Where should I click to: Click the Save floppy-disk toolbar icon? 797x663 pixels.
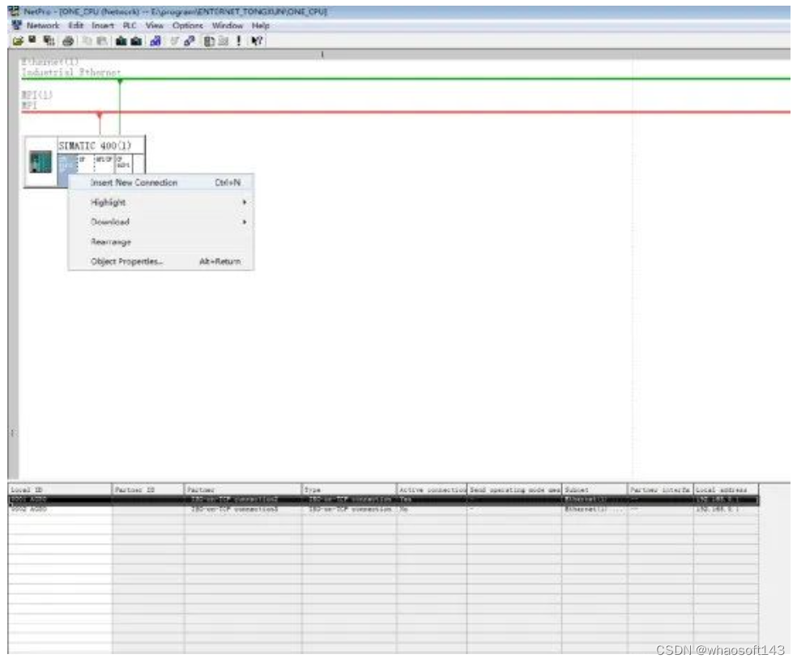click(x=32, y=41)
